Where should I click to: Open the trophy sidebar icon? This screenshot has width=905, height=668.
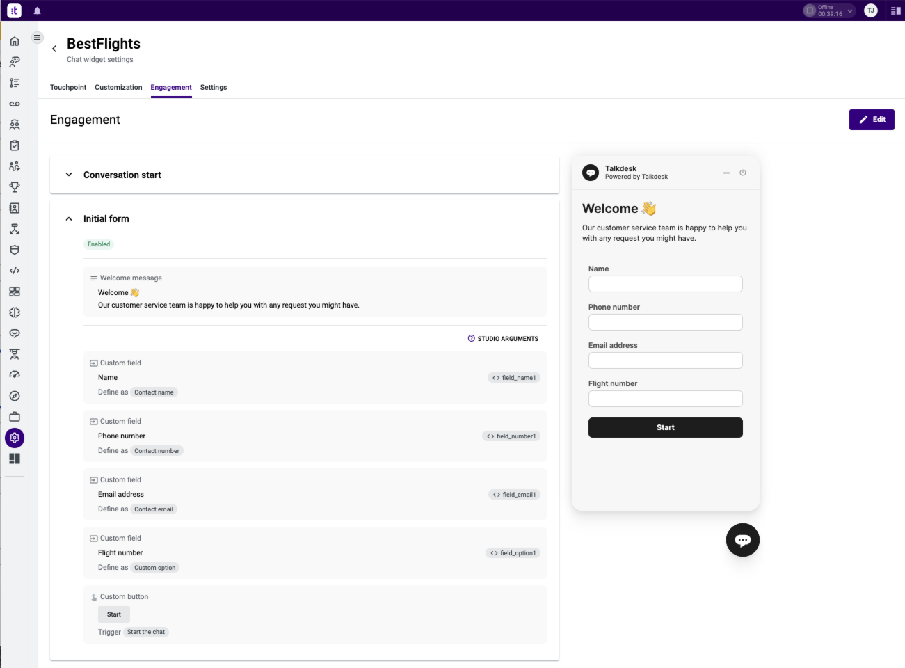(x=15, y=187)
